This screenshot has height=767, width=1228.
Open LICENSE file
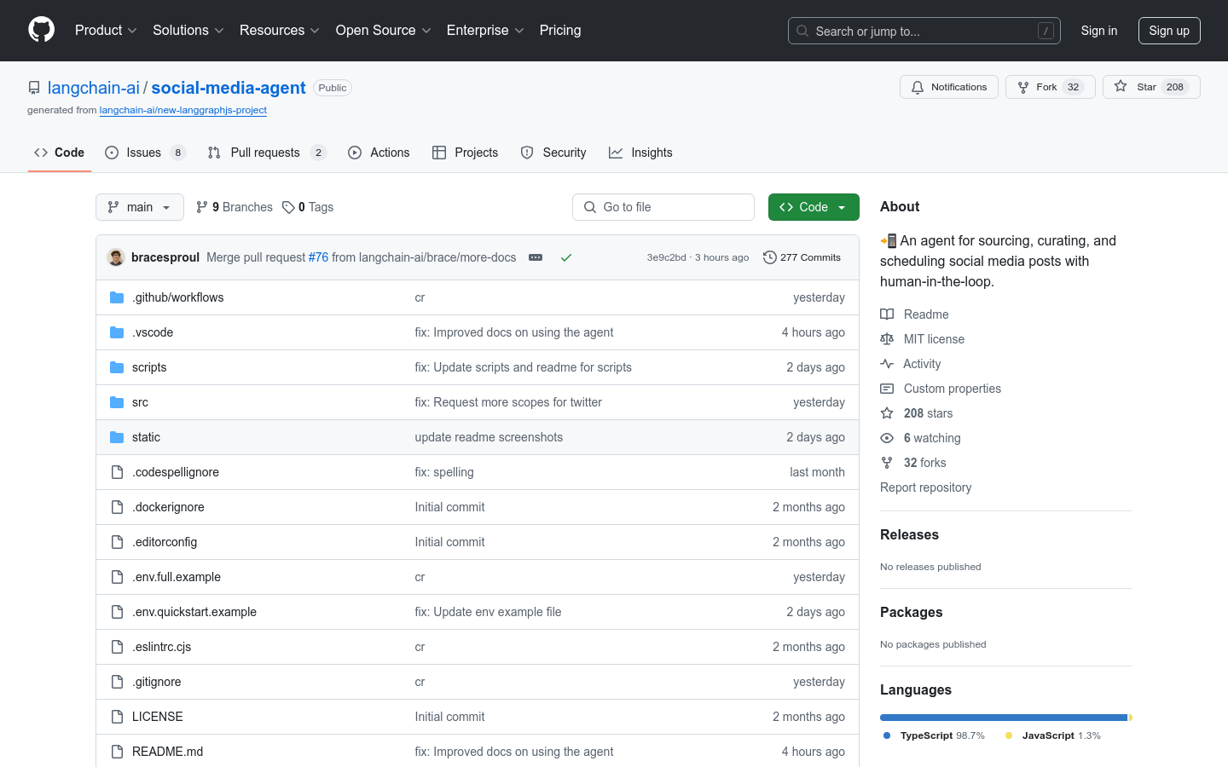pyautogui.click(x=158, y=717)
